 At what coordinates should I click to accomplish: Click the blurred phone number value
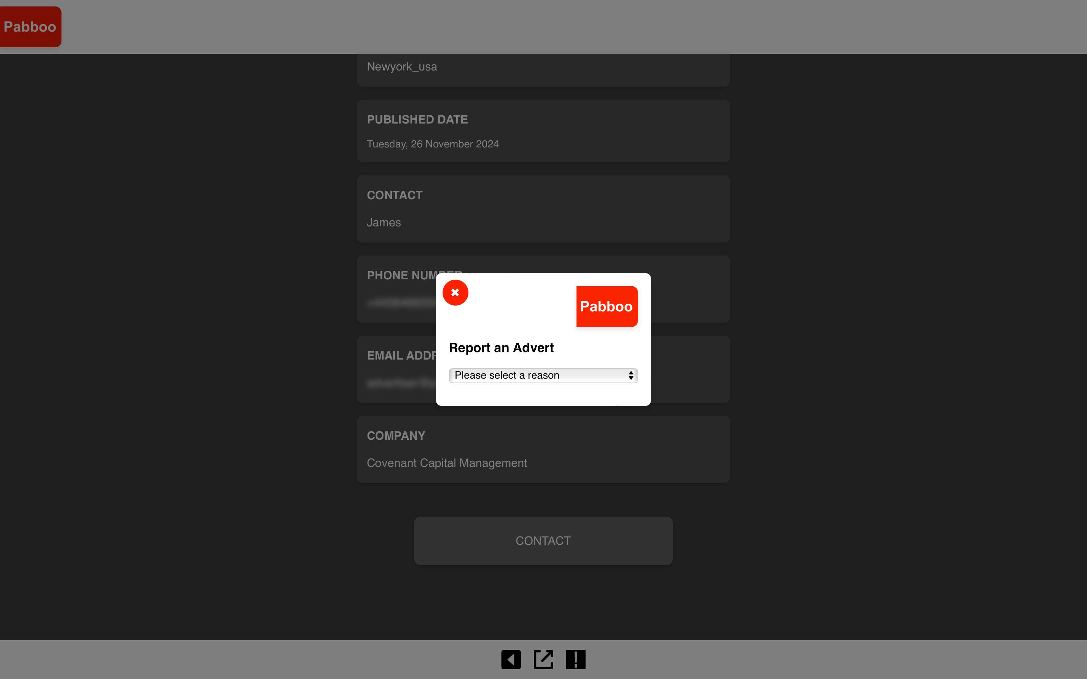(x=400, y=303)
